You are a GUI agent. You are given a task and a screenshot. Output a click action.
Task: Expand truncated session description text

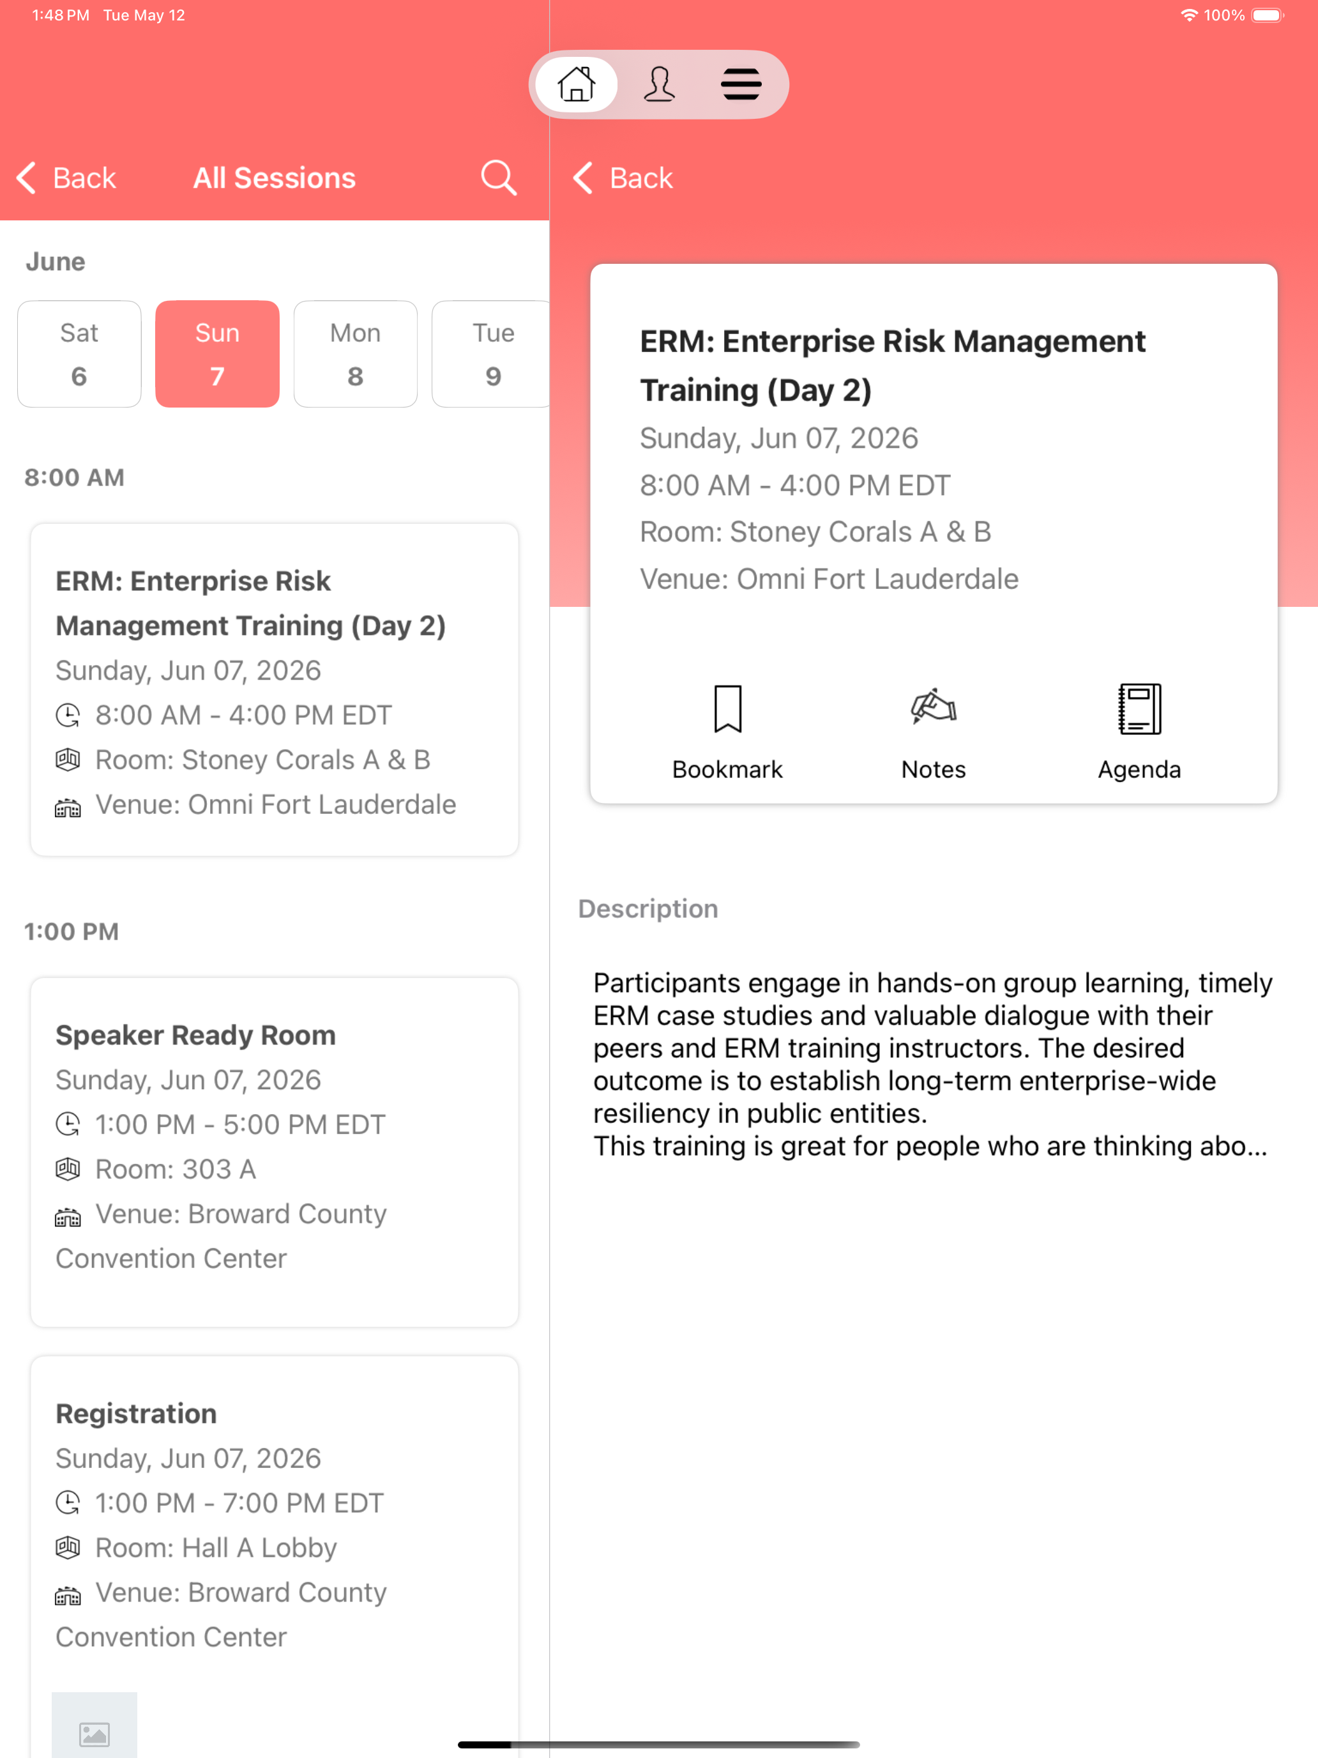click(933, 1064)
